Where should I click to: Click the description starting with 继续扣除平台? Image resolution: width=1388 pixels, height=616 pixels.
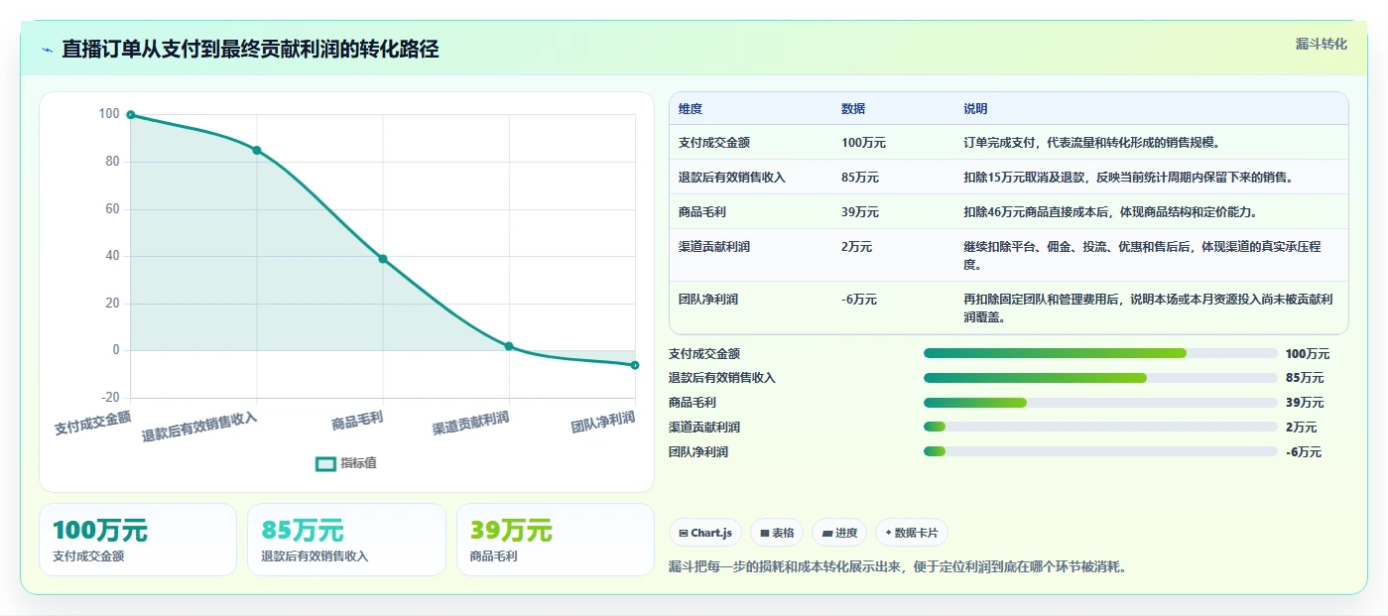click(x=1142, y=256)
